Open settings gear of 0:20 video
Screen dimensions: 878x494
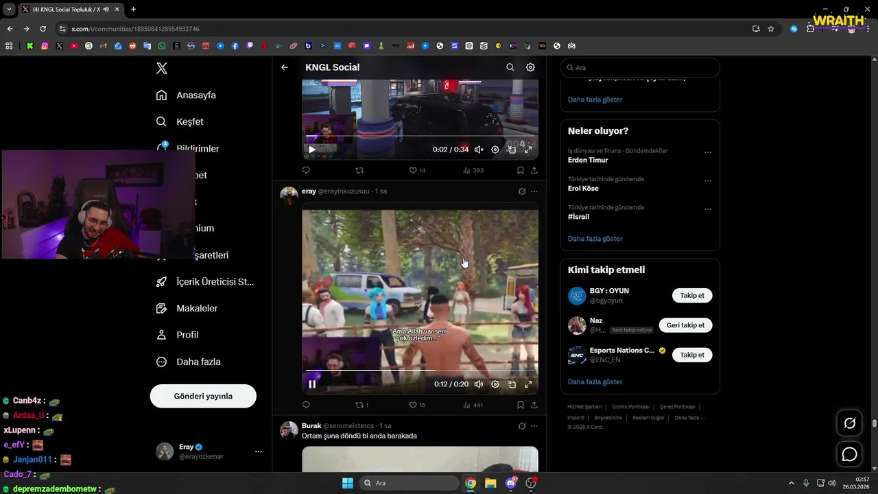(x=495, y=384)
